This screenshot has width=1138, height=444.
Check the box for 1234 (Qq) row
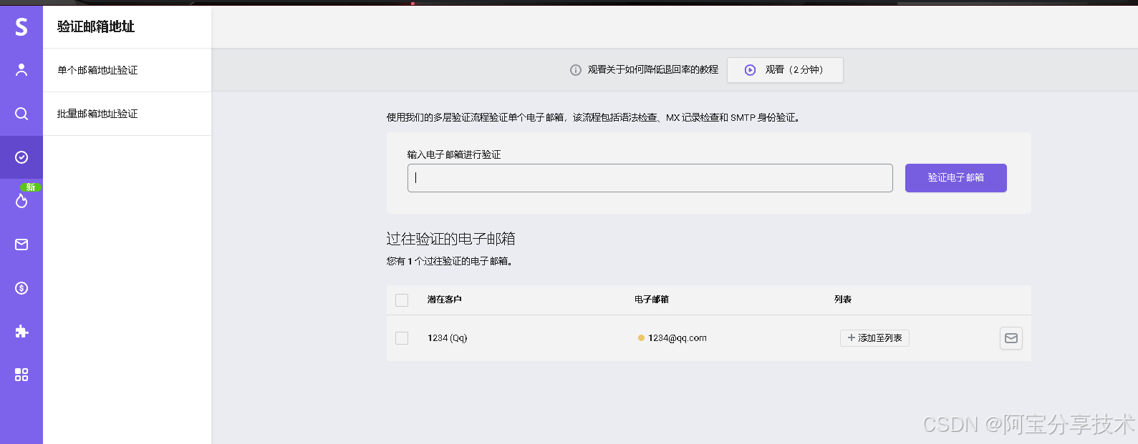[x=402, y=338]
